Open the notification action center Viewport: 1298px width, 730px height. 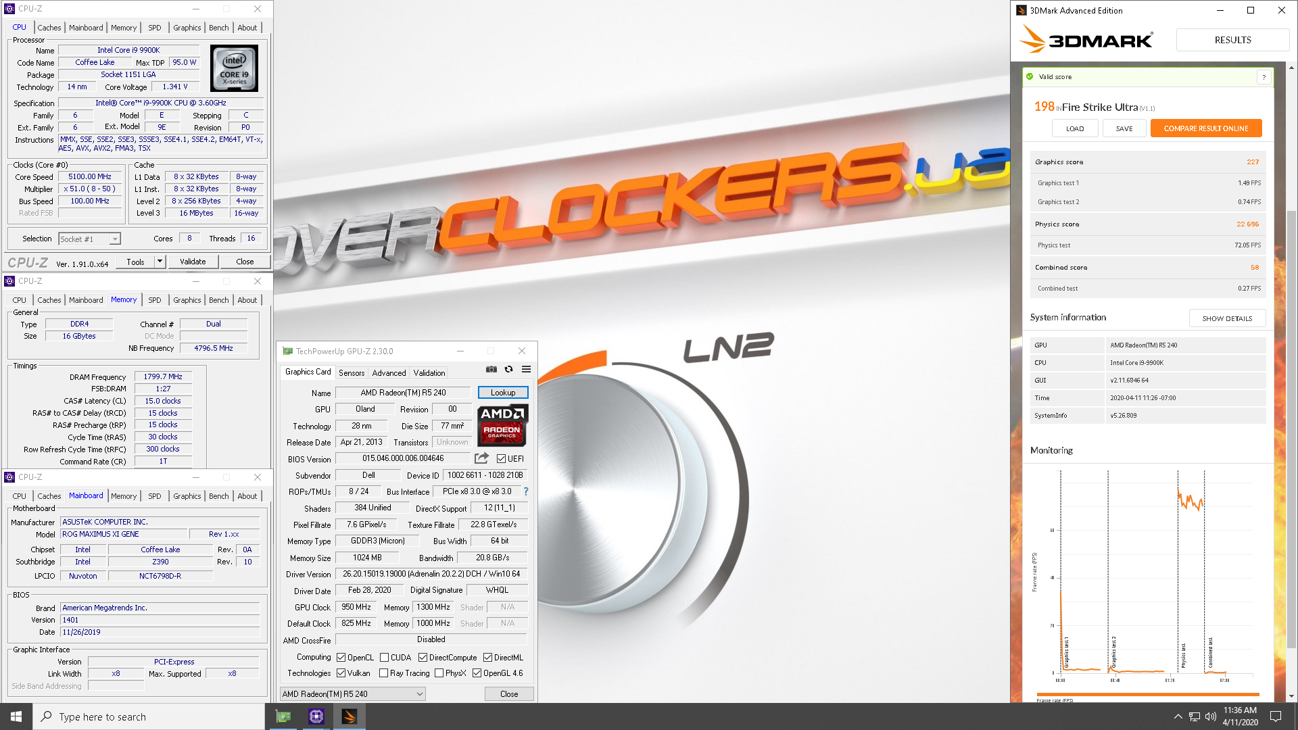[x=1276, y=716]
